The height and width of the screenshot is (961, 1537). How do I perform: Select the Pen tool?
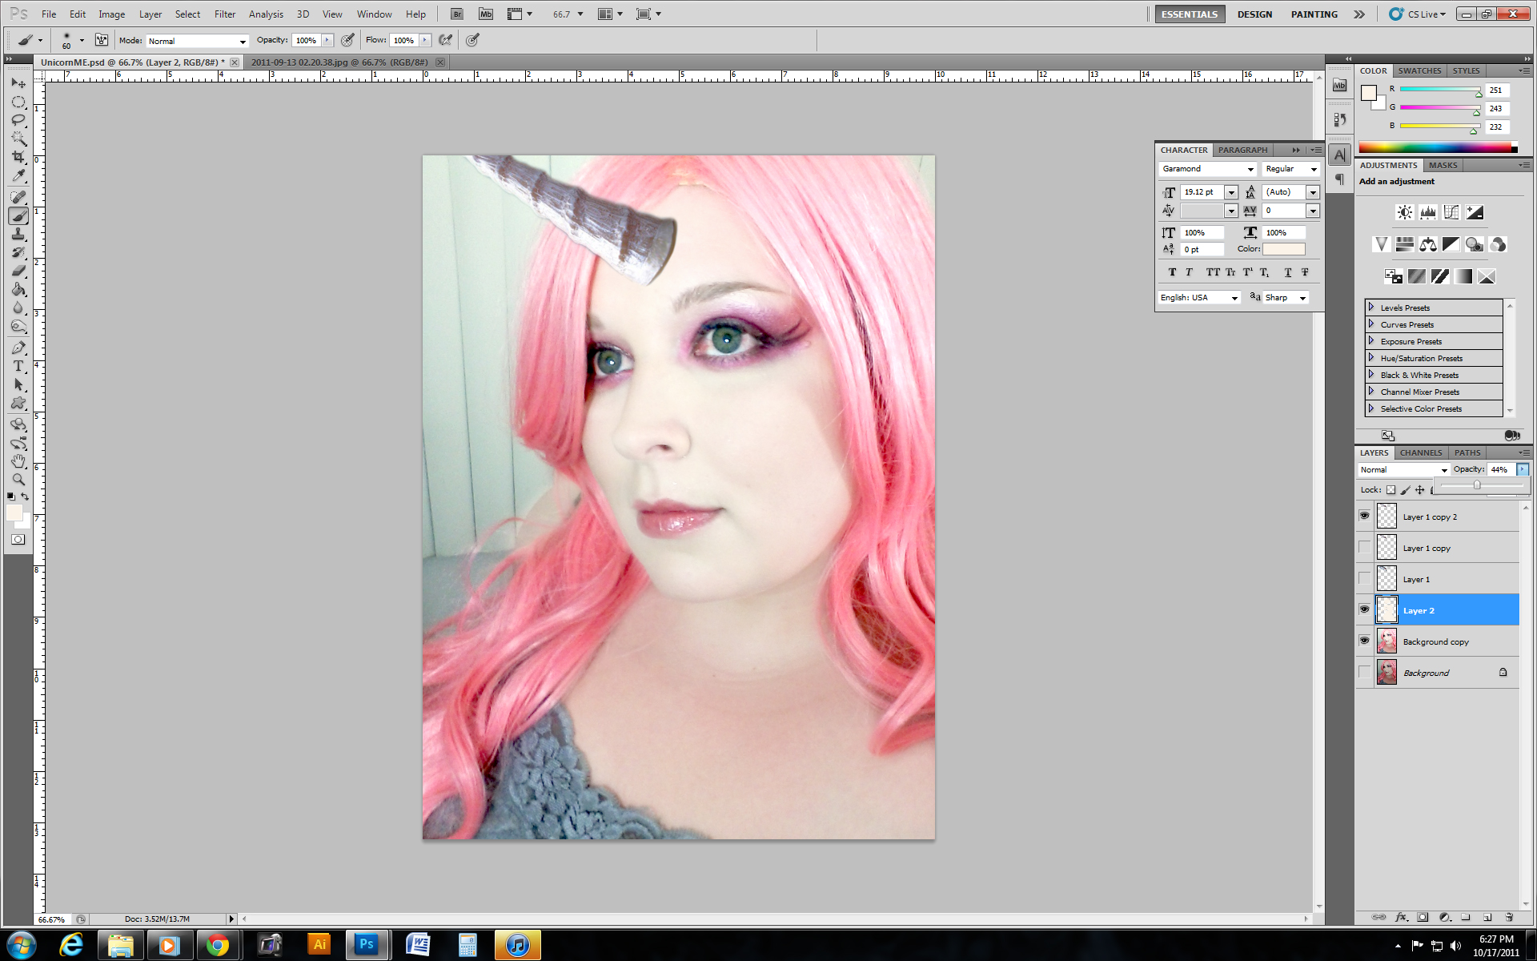coord(18,348)
